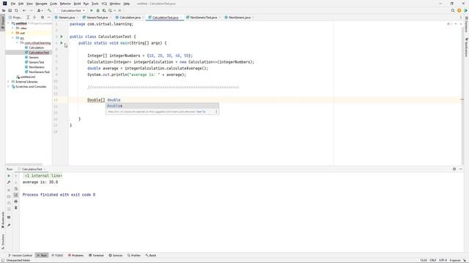Click the Synchronize reload toolbar icon
The height and width of the screenshot is (263, 469).
(x=16, y=10)
